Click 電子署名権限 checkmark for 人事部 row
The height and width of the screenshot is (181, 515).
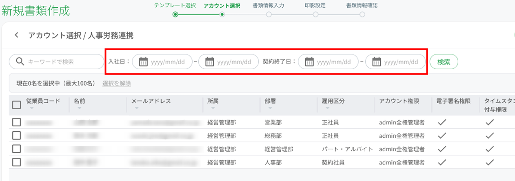click(441, 162)
